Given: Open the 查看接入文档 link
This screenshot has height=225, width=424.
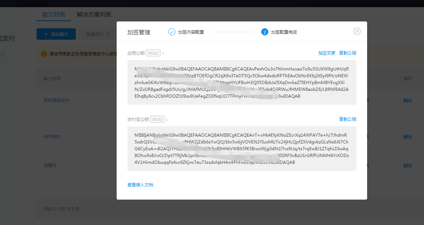Looking at the screenshot, I should (140, 185).
